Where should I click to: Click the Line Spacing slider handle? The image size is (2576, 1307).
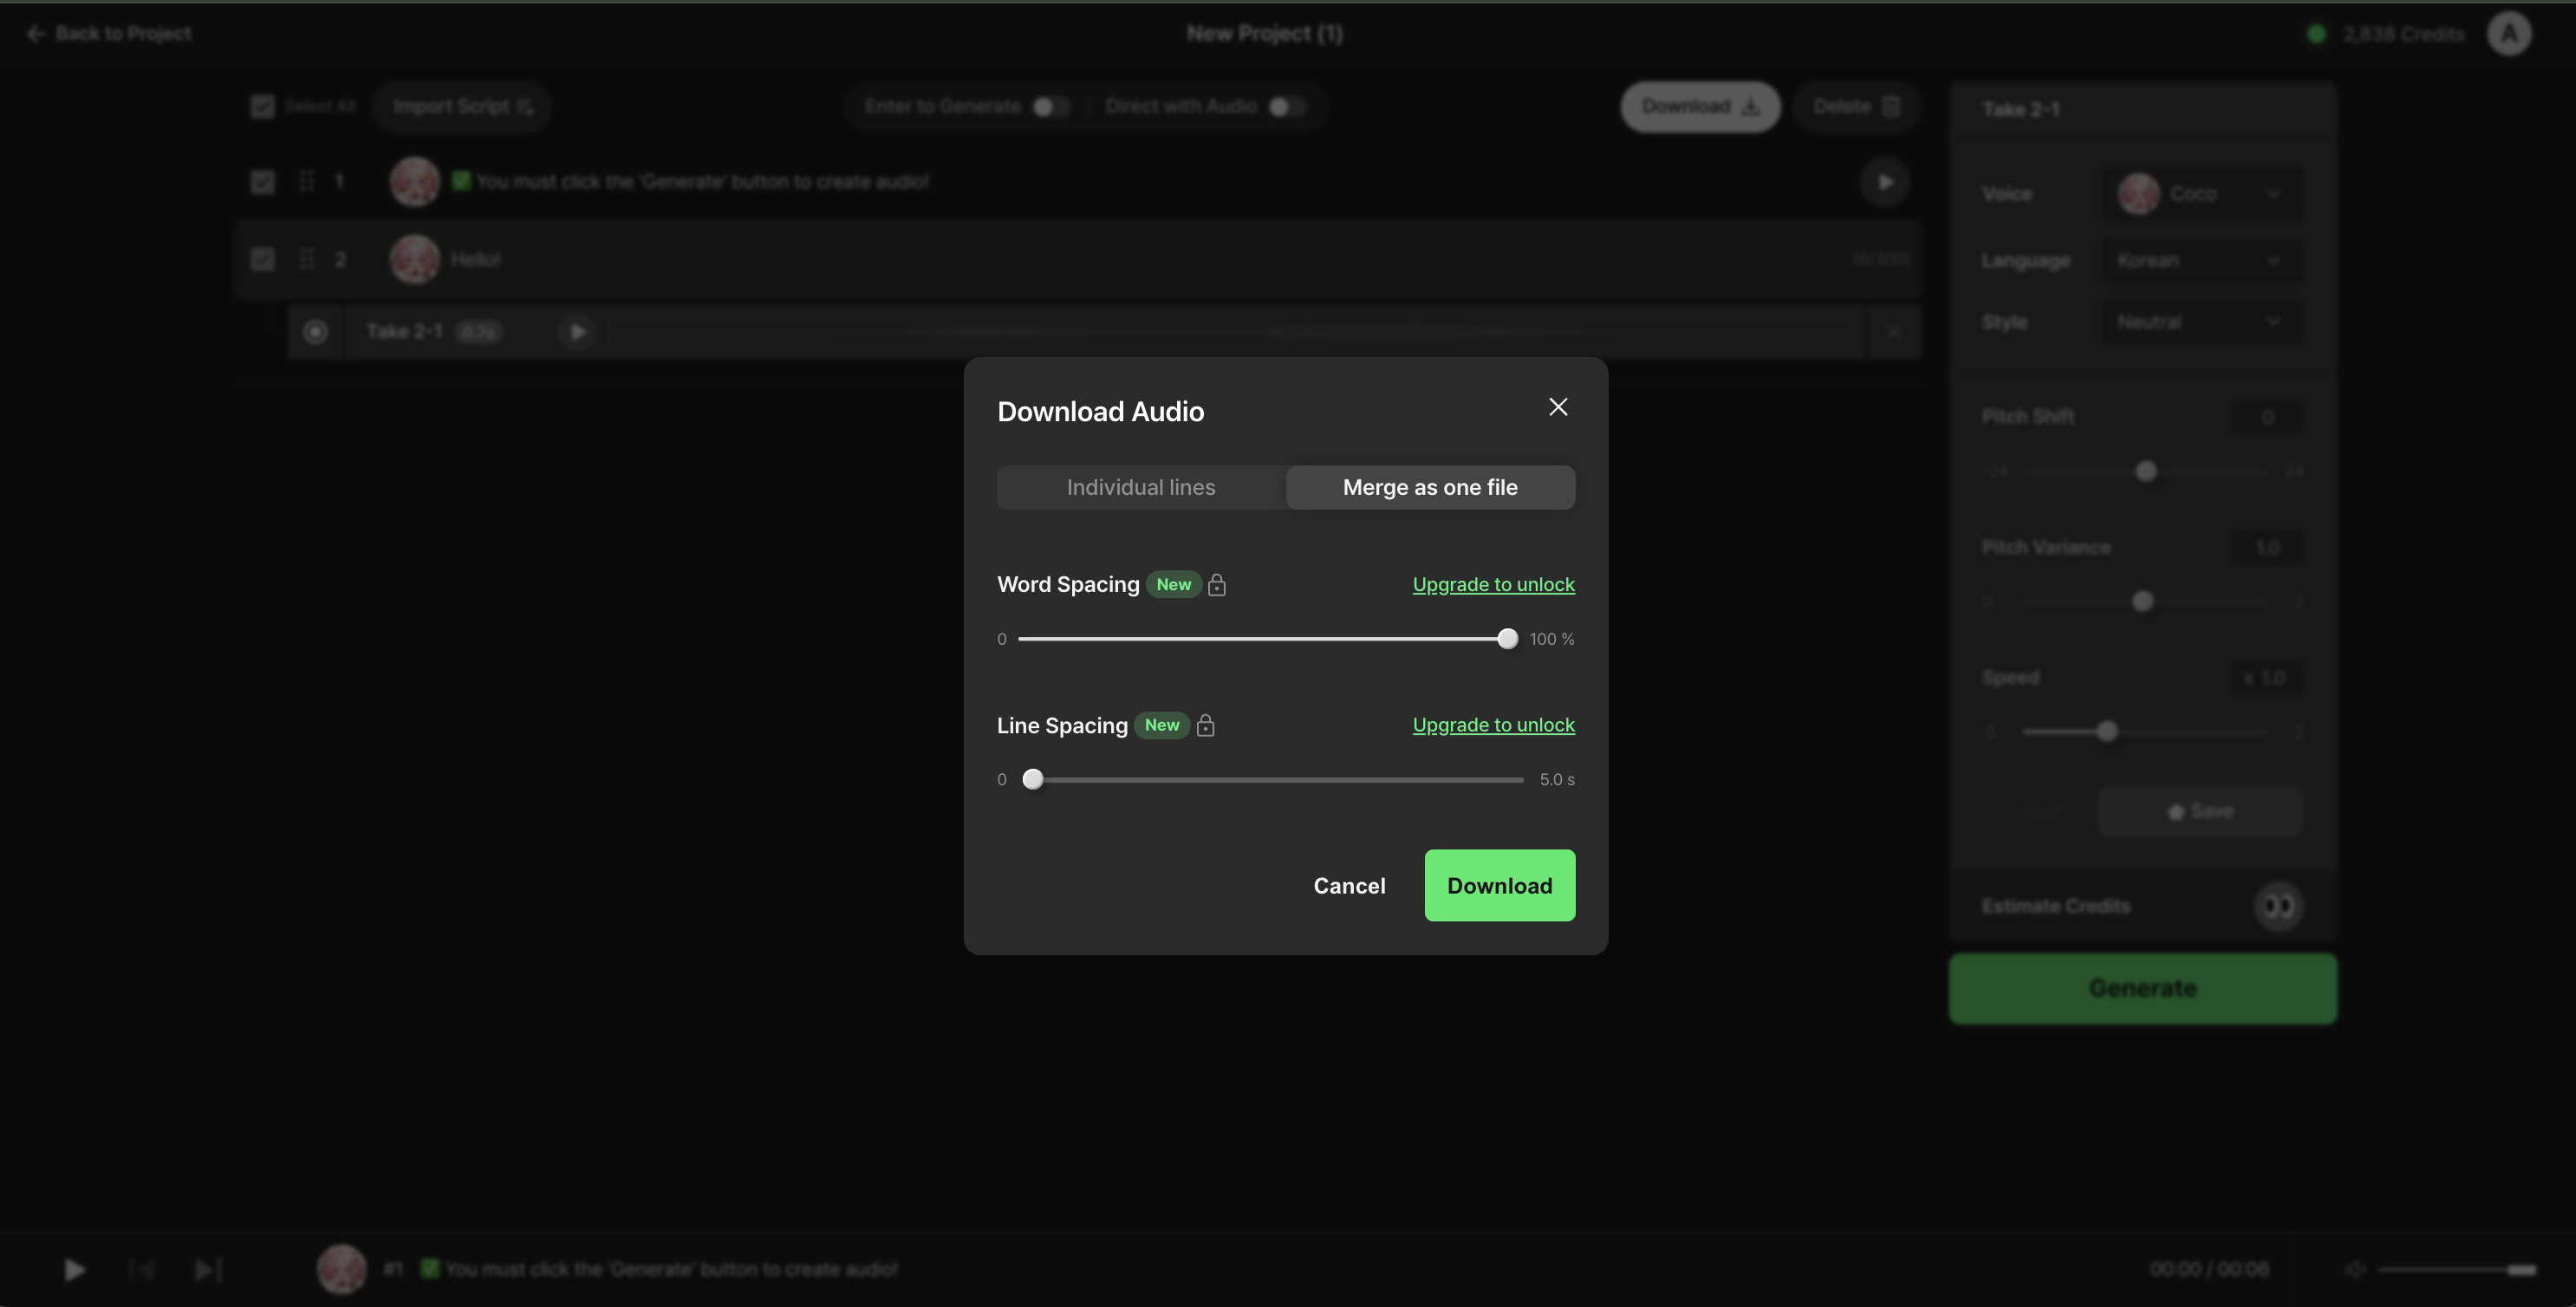[x=1033, y=779]
